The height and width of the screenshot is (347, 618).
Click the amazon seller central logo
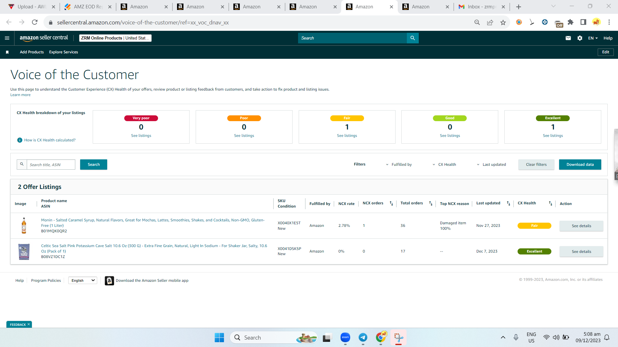(44, 38)
